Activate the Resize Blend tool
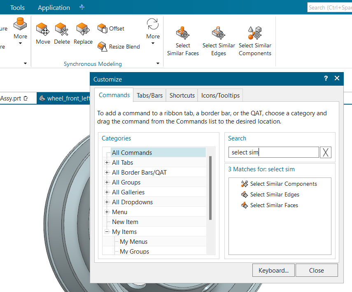Image resolution: width=352 pixels, height=292 pixels. 119,47
